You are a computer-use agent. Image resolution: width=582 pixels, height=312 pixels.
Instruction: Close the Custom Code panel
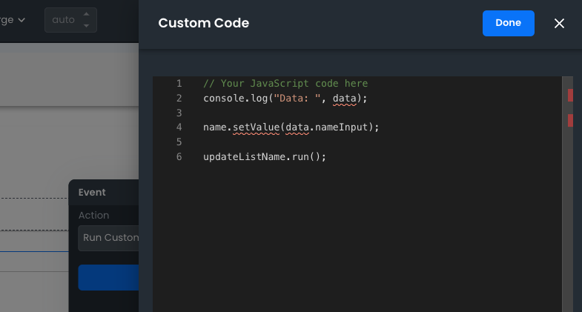coord(559,23)
